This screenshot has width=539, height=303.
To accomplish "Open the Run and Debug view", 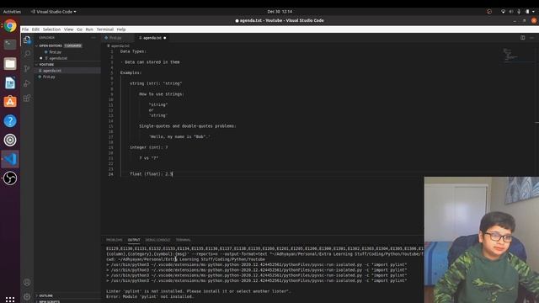I will [27, 83].
